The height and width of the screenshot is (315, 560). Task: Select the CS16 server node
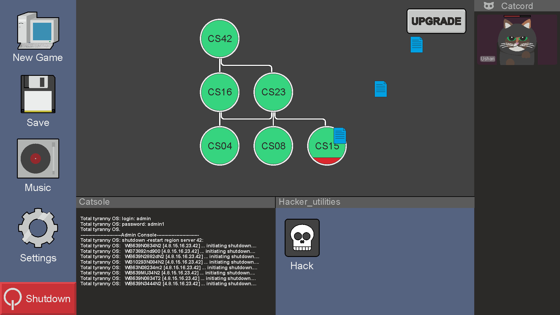click(x=219, y=92)
